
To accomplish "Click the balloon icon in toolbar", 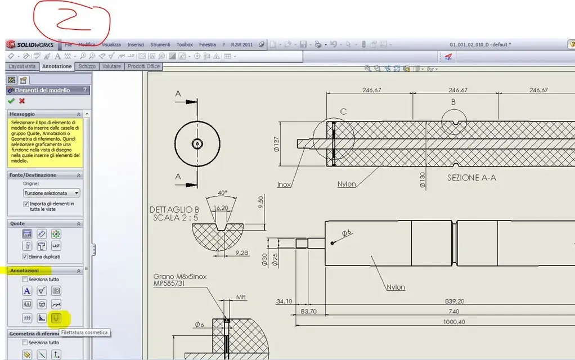I will [x=83, y=56].
